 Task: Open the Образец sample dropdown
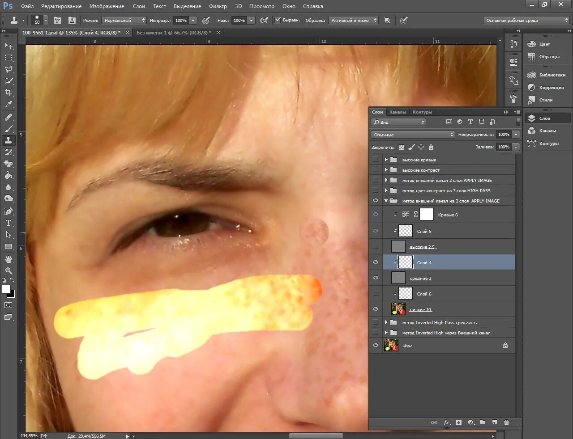coord(353,20)
